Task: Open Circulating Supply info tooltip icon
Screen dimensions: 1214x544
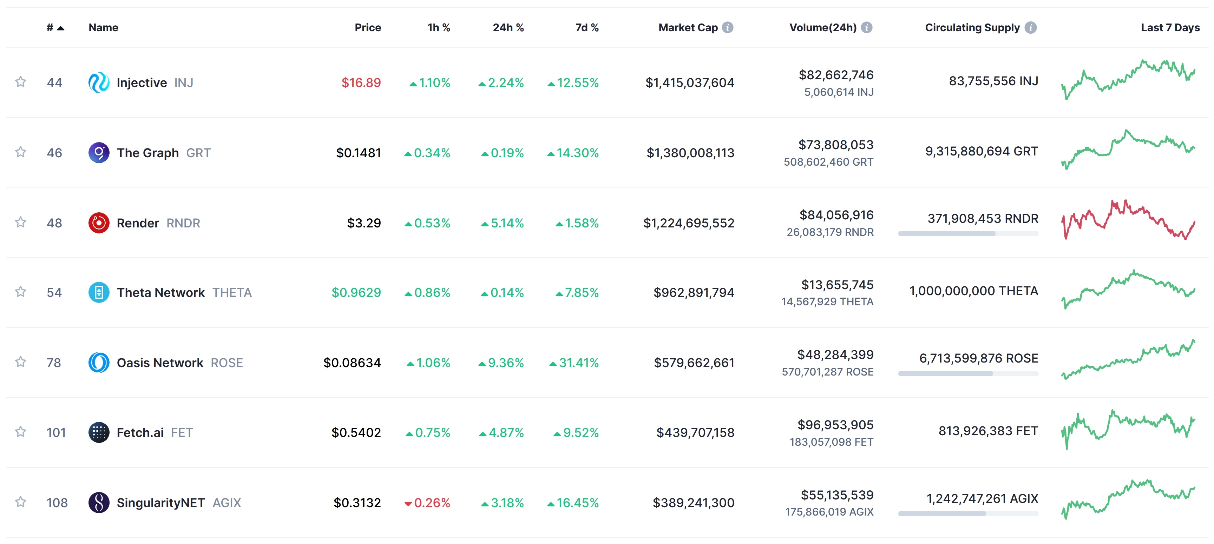Action: click(1031, 27)
